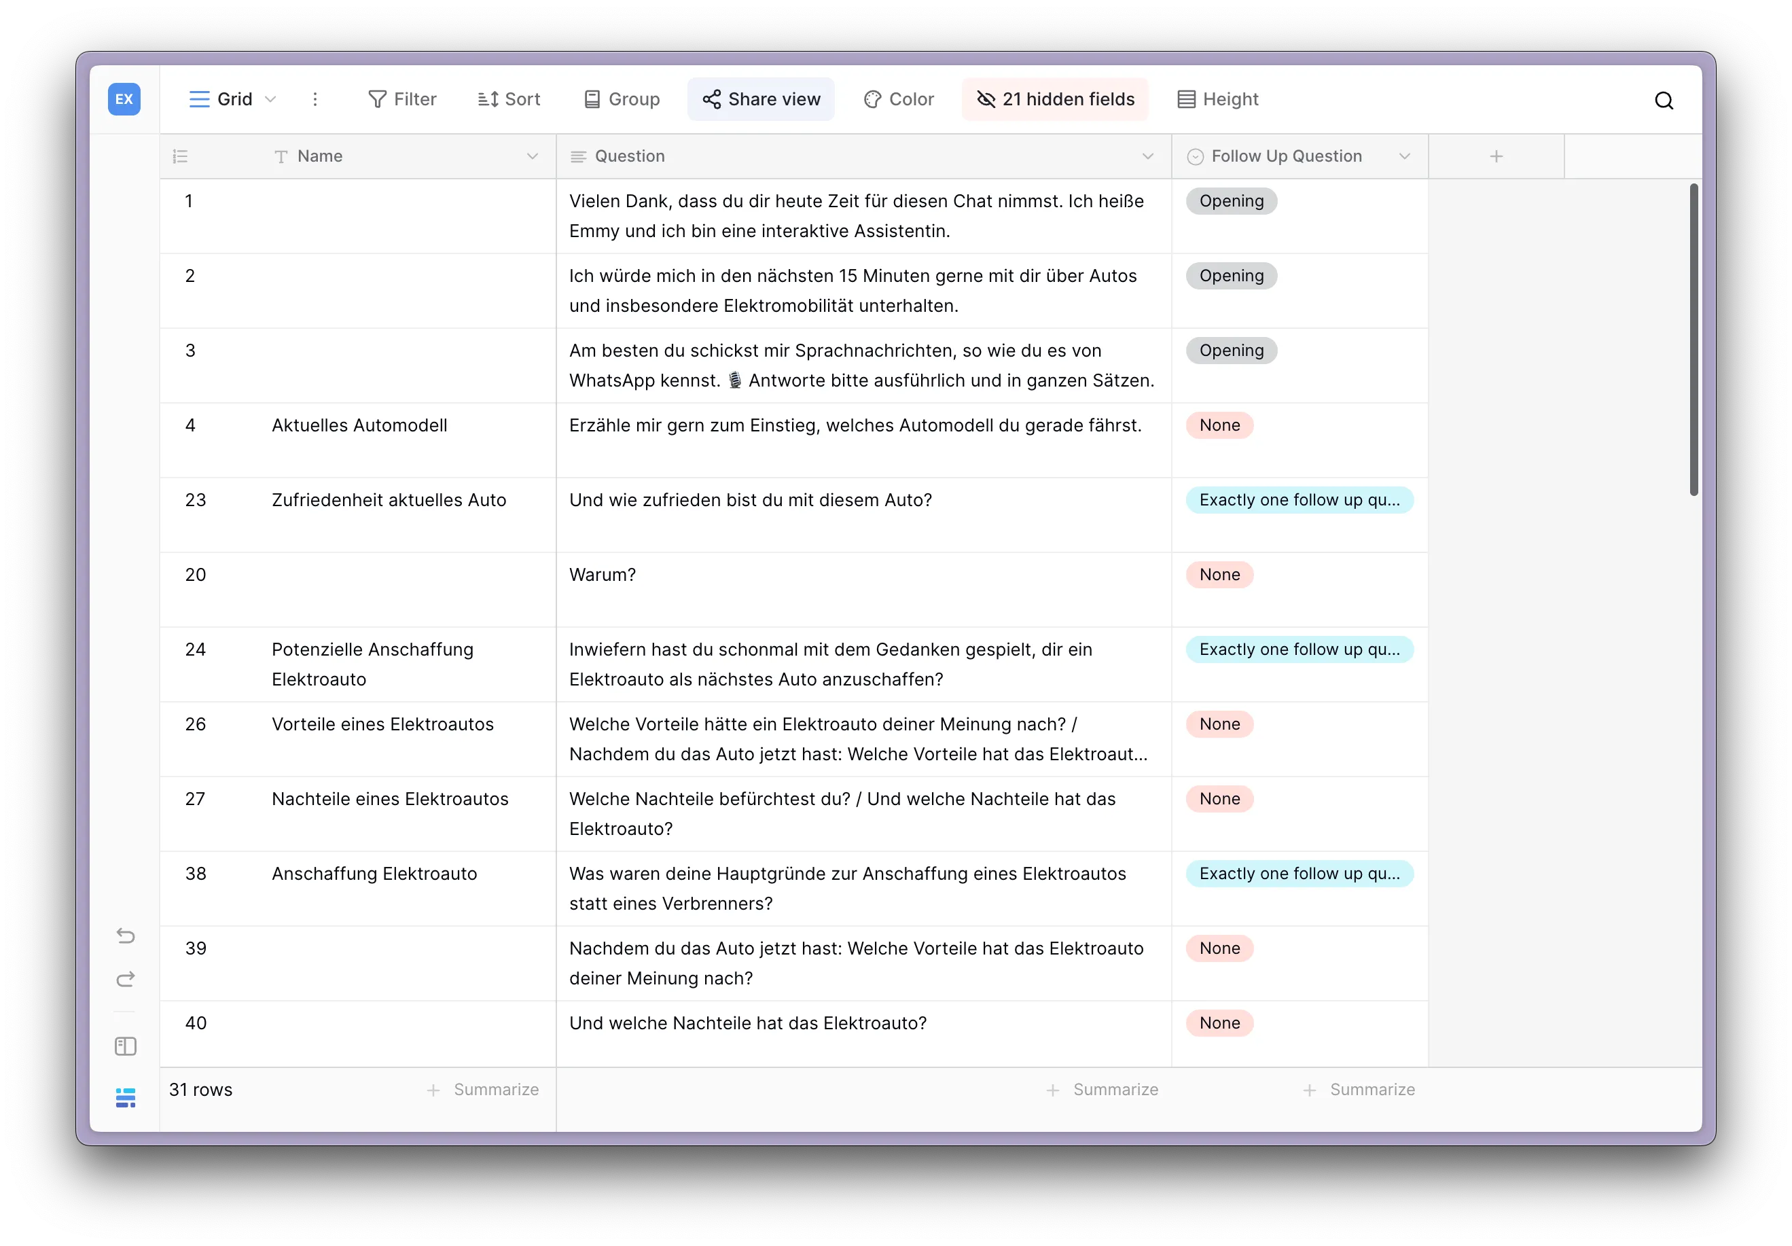Toggle the record sidebar panel icon

[x=125, y=1046]
